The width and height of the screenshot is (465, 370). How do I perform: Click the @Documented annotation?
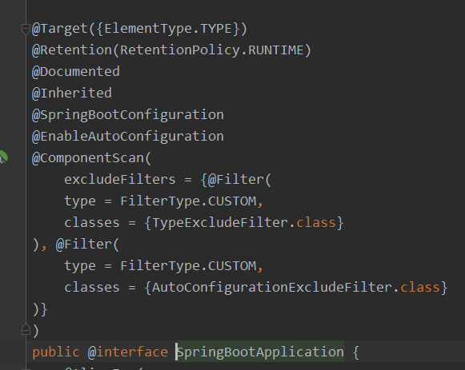pos(75,72)
